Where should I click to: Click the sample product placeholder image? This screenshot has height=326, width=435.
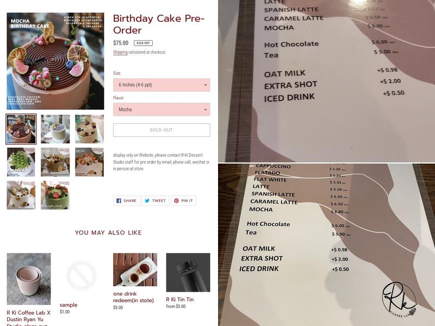pyautogui.click(x=82, y=275)
